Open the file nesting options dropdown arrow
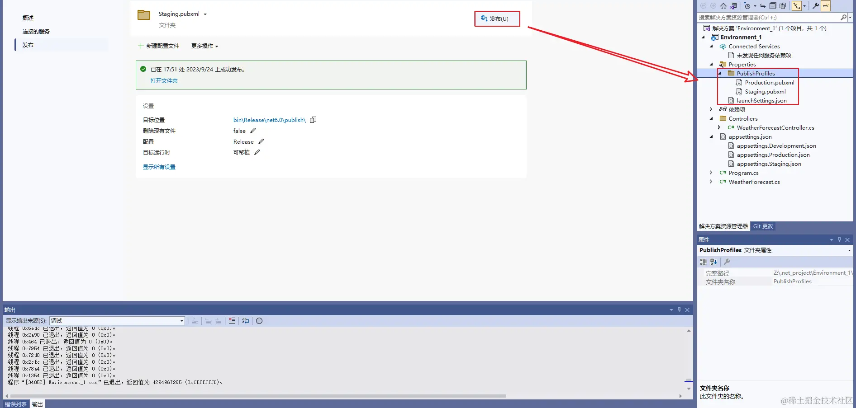Screen dimensions: 856x408 804,6
